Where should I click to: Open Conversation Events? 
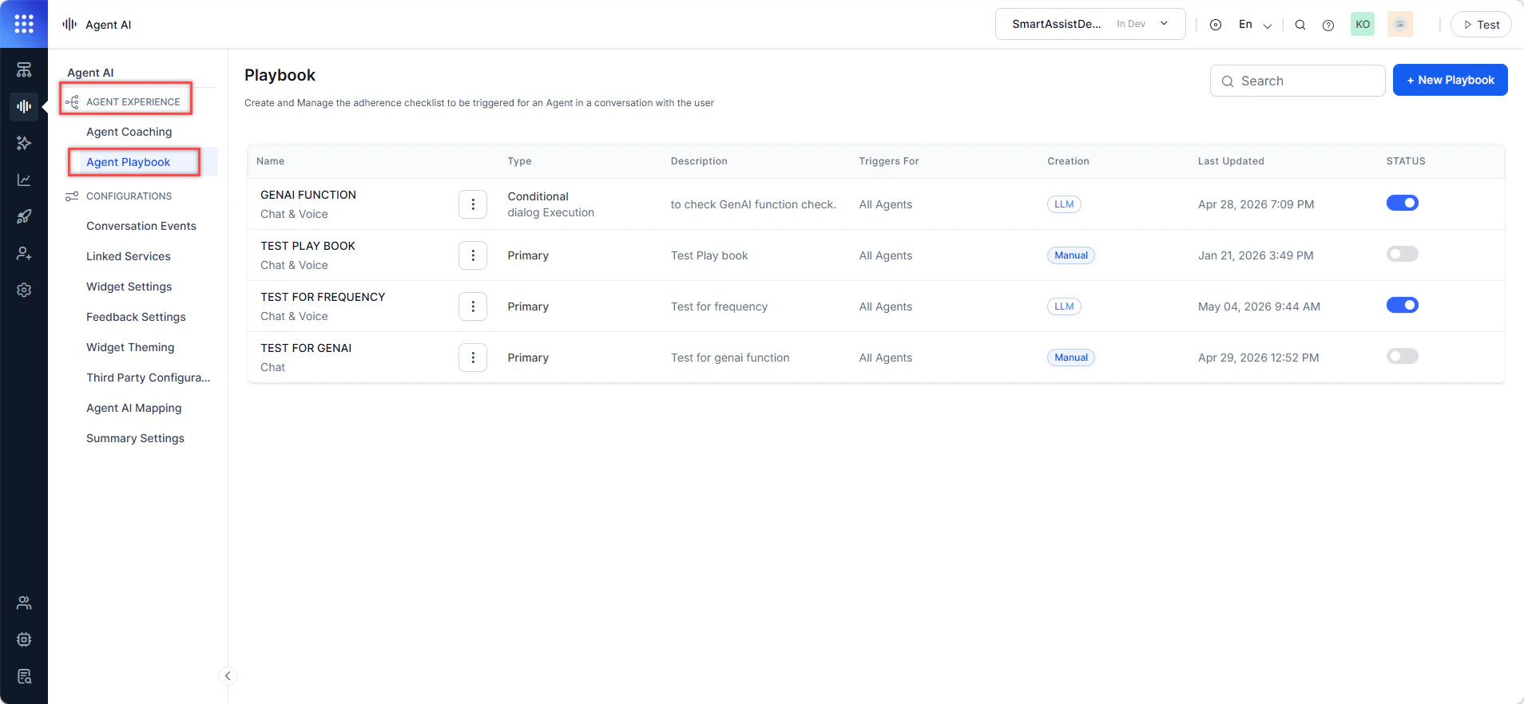tap(141, 226)
